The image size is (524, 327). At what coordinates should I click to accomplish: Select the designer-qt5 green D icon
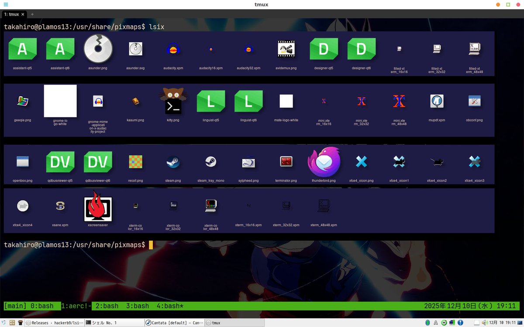324,49
